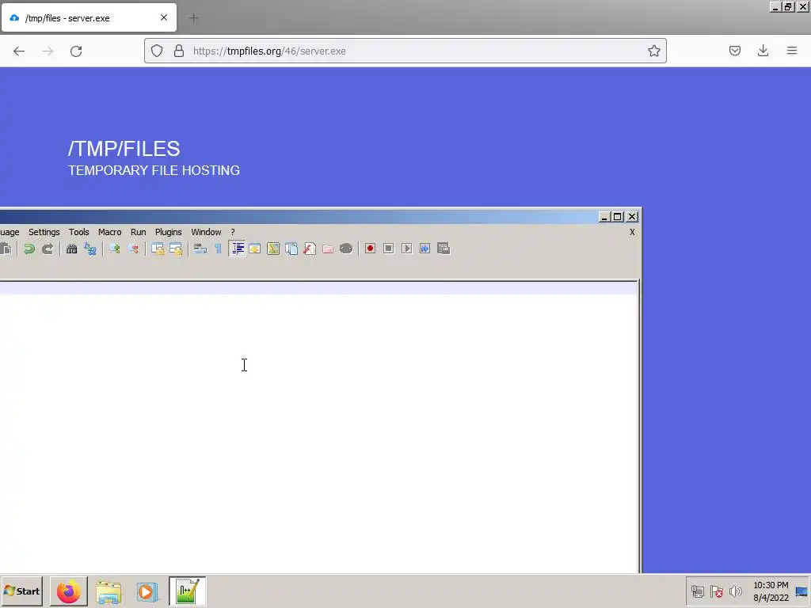This screenshot has height=608, width=811.
Task: Close the /tmp/files - server.exe tab
Action: (x=164, y=17)
